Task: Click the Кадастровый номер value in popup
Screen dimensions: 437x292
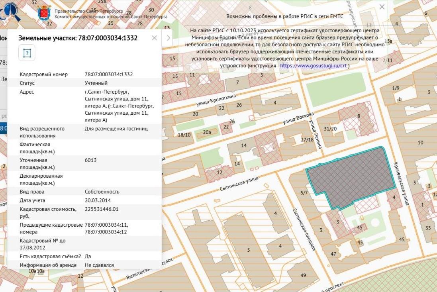Action: 109,74
